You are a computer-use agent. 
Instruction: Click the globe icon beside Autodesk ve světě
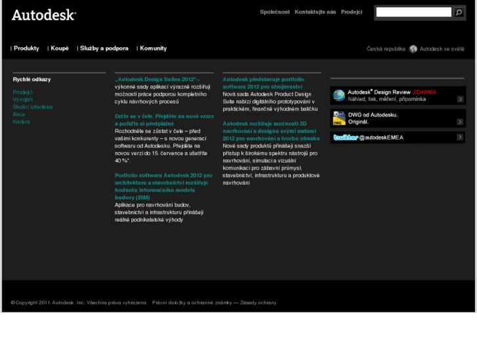click(413, 49)
